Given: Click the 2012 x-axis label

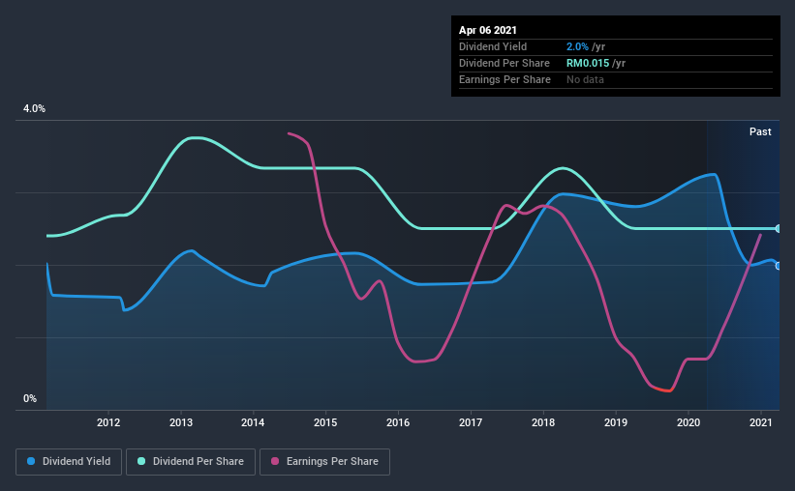Looking at the screenshot, I should 108,422.
